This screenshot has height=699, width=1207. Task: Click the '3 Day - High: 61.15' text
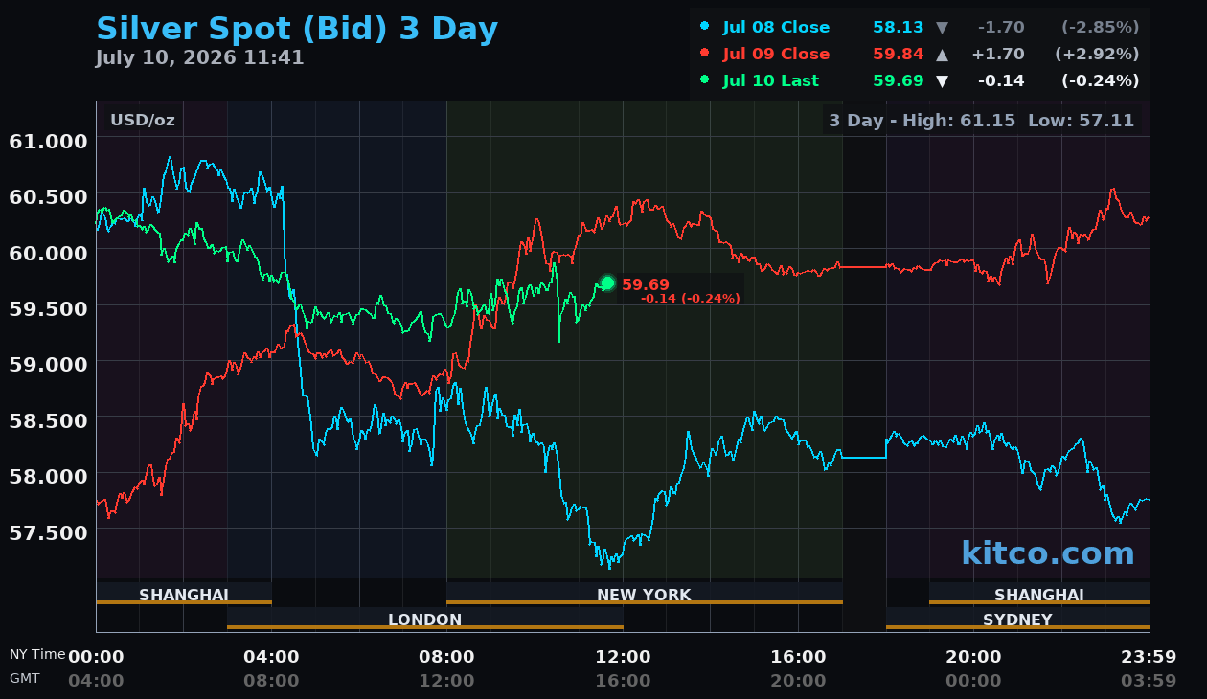[x=922, y=121]
